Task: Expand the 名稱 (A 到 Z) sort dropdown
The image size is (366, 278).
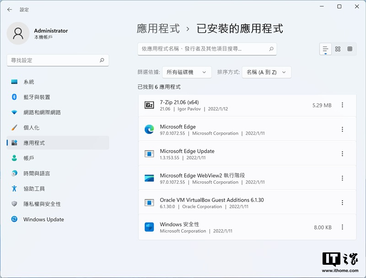Action: coord(266,72)
